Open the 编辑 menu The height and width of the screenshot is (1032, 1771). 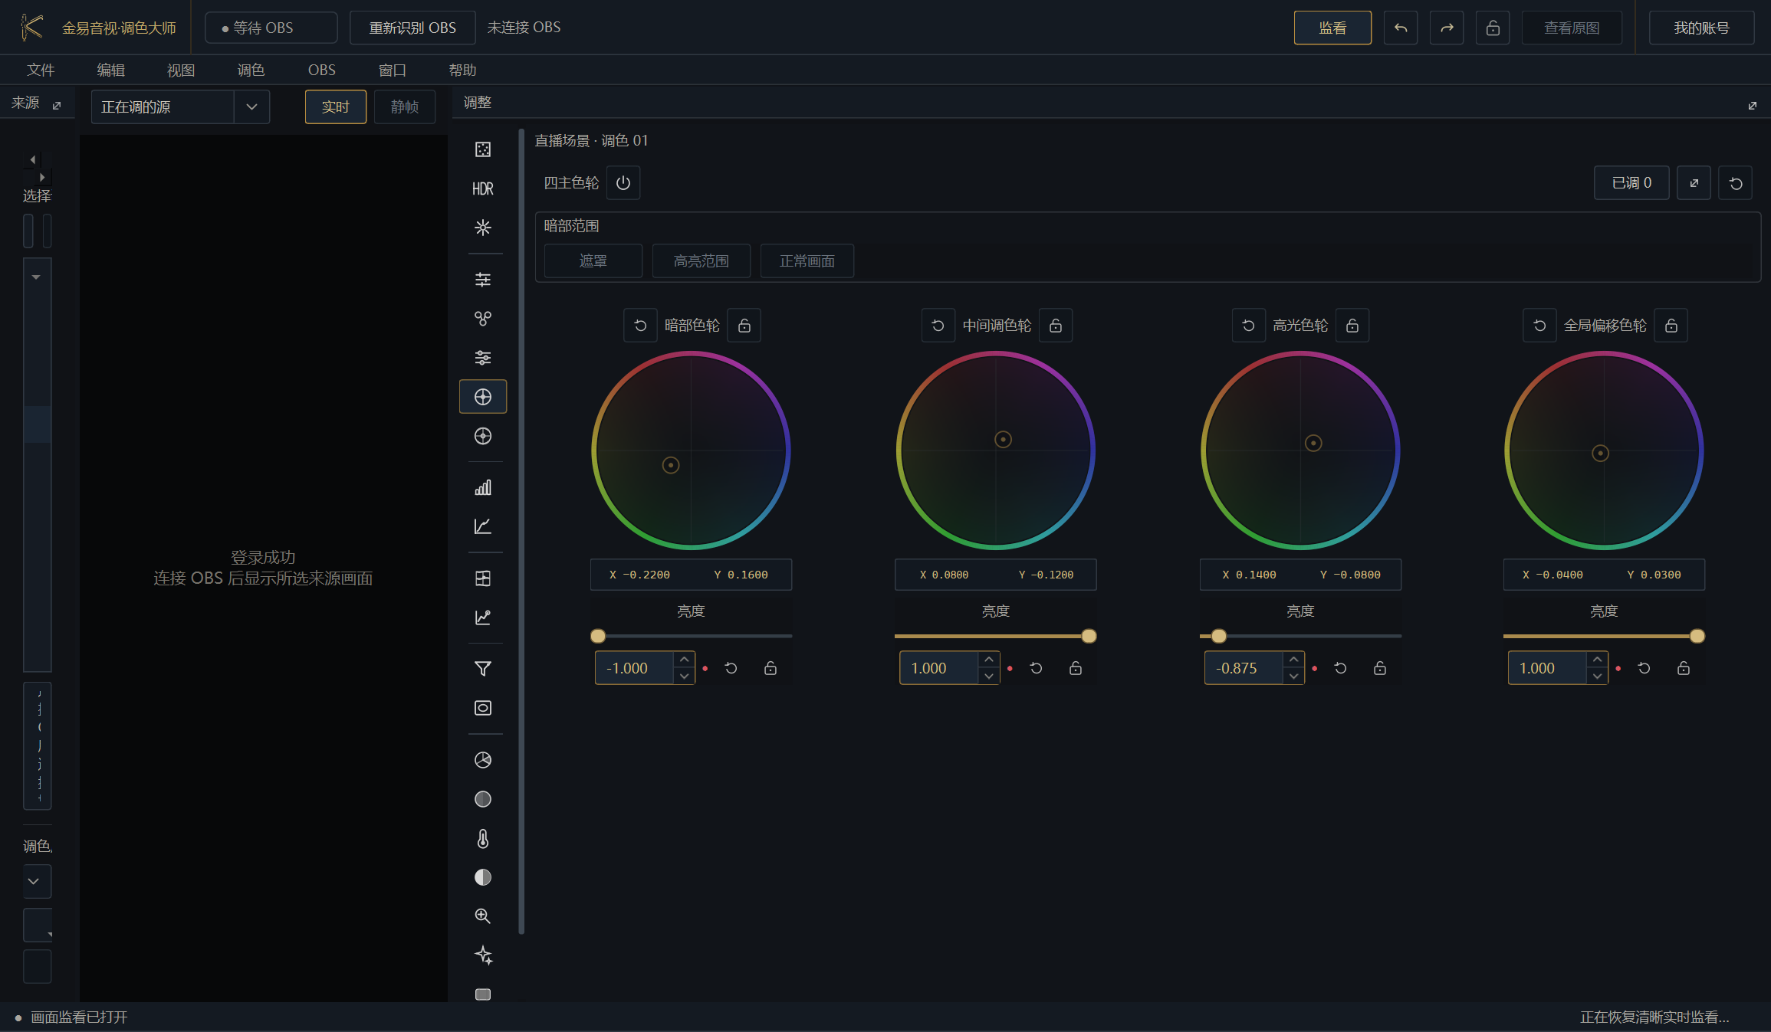tap(111, 70)
